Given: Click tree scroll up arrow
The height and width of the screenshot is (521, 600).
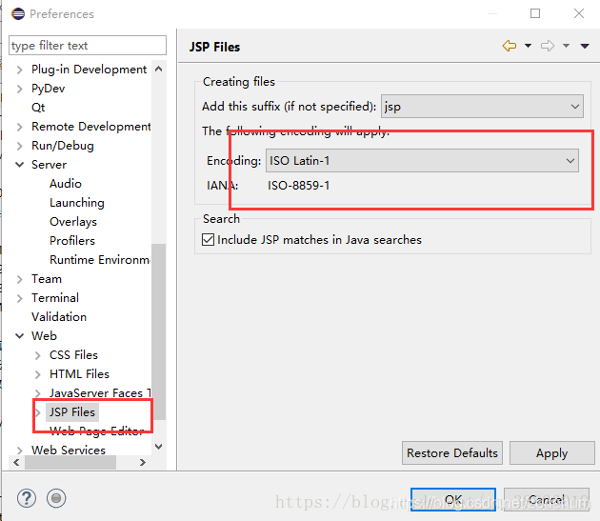Looking at the screenshot, I should [x=159, y=70].
